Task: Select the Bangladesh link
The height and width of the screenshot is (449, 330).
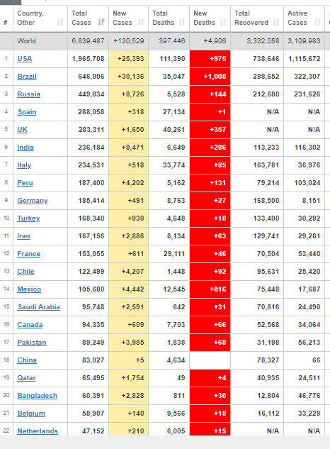Action: [x=37, y=396]
